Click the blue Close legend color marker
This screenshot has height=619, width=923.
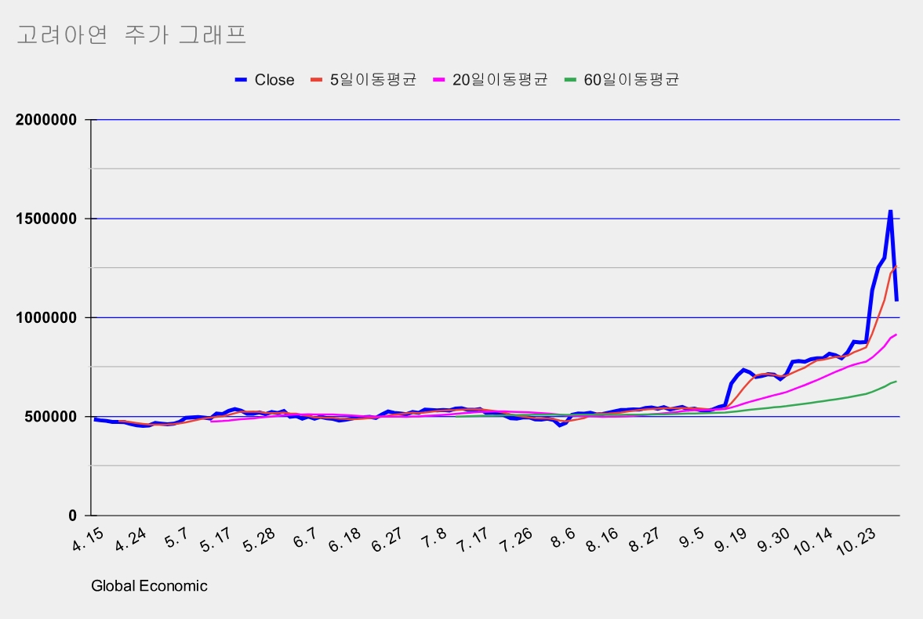click(241, 80)
